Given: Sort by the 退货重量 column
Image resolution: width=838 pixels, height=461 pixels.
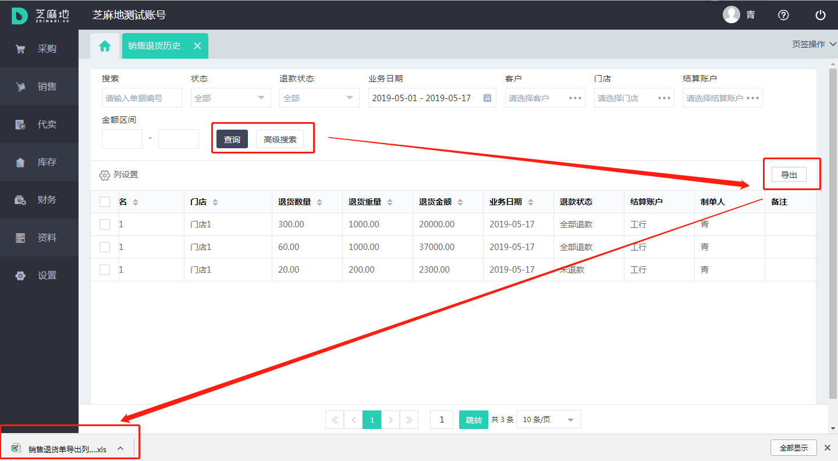Looking at the screenshot, I should pyautogui.click(x=390, y=202).
